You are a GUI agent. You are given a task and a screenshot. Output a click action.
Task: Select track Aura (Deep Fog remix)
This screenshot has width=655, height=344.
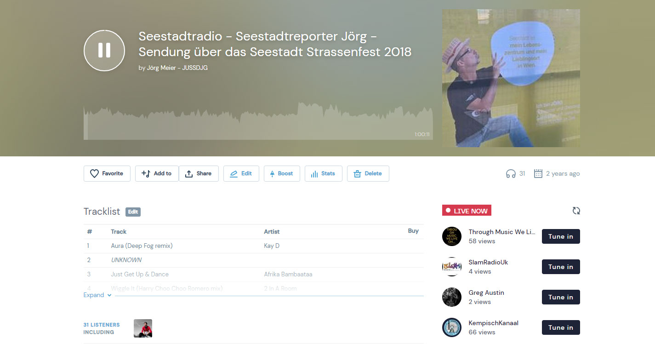tap(142, 246)
